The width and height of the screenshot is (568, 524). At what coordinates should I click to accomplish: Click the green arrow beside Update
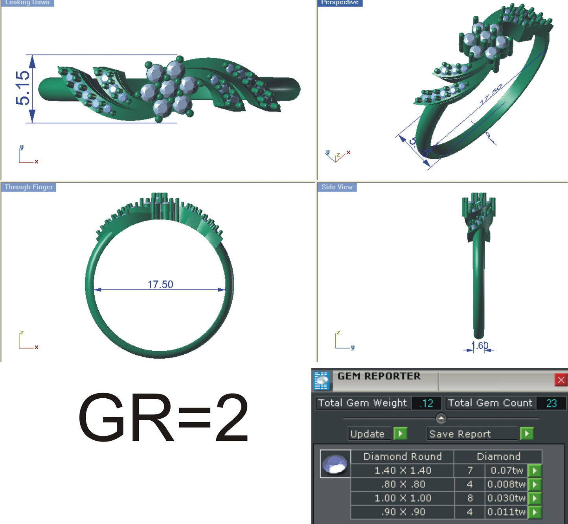coord(401,434)
